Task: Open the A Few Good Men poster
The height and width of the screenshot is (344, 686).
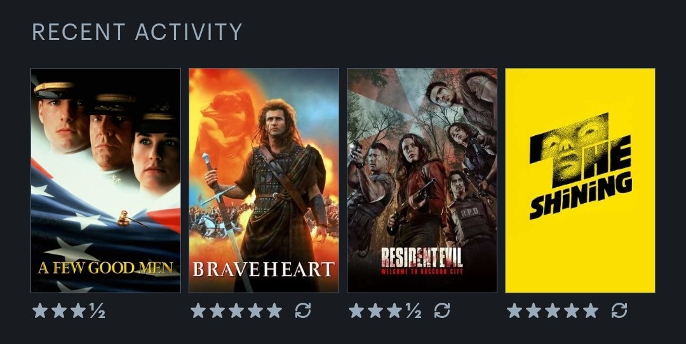Action: click(105, 180)
